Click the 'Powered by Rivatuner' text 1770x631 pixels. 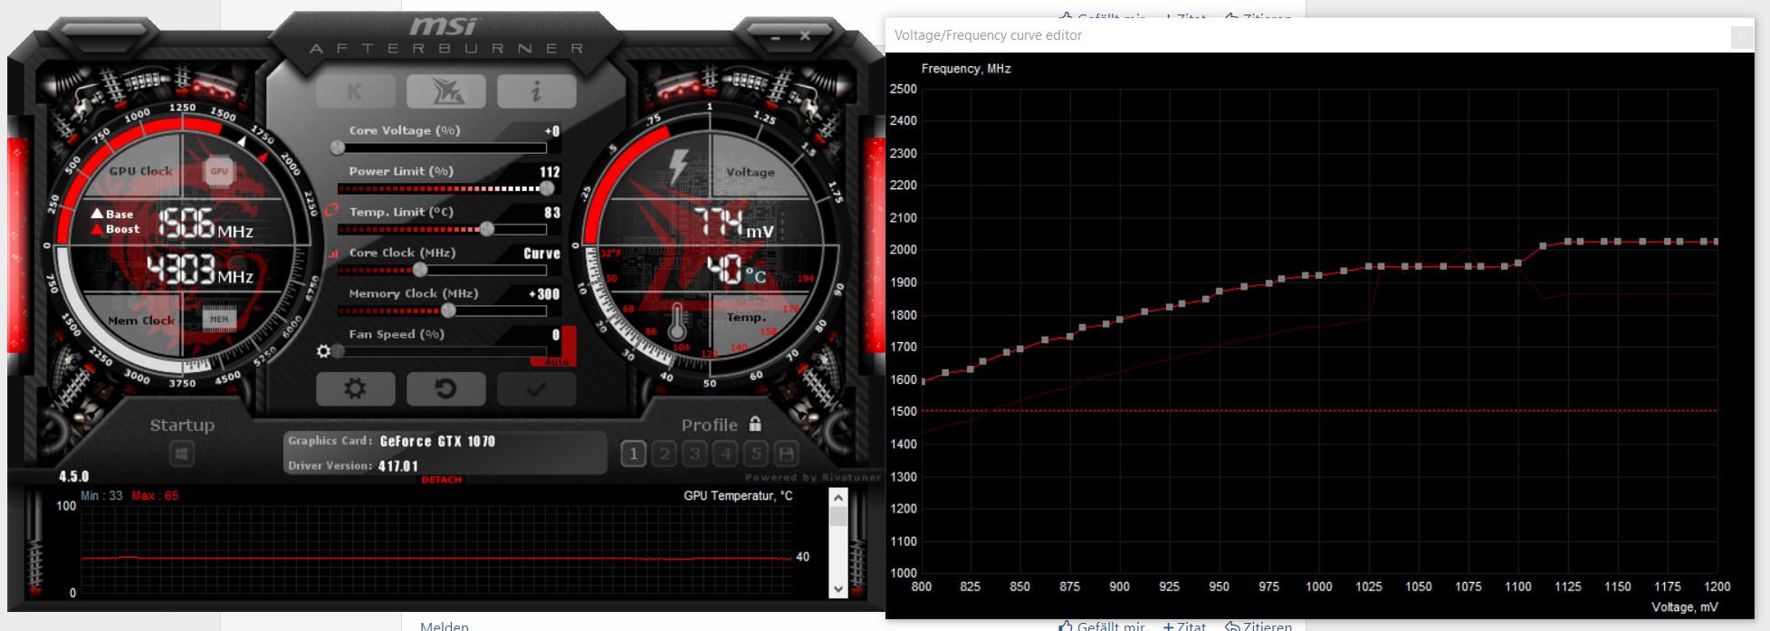812,477
